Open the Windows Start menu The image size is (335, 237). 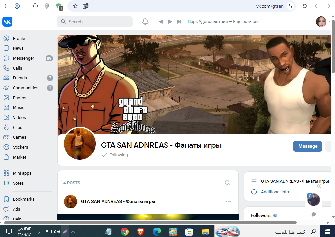(328, 232)
